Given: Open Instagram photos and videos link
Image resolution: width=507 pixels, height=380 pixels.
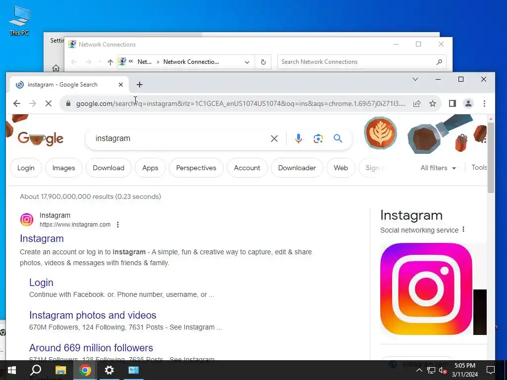Looking at the screenshot, I should point(93,315).
